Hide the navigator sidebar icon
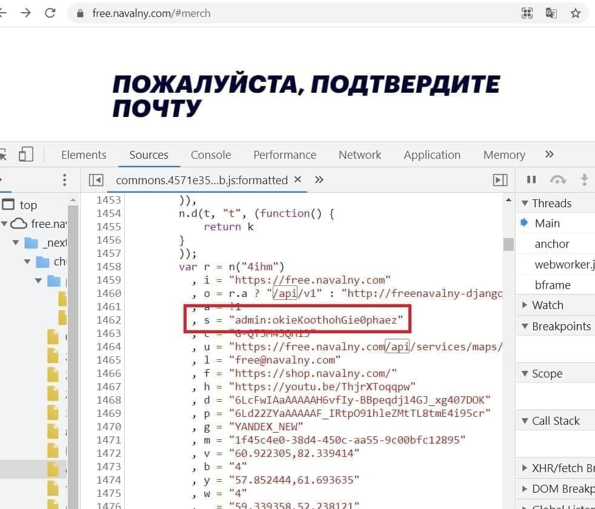This screenshot has width=595, height=509. tap(96, 180)
